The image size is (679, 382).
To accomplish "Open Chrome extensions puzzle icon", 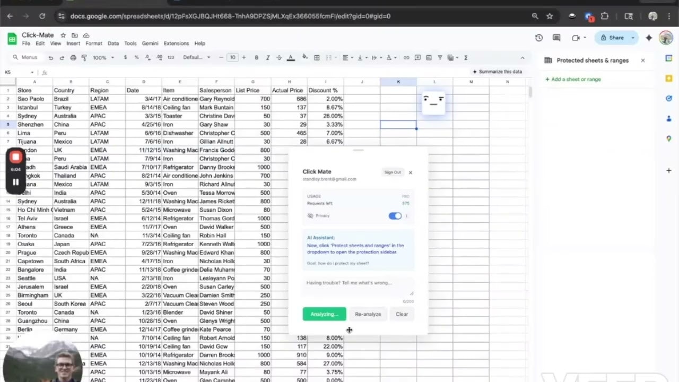I will click(x=605, y=16).
